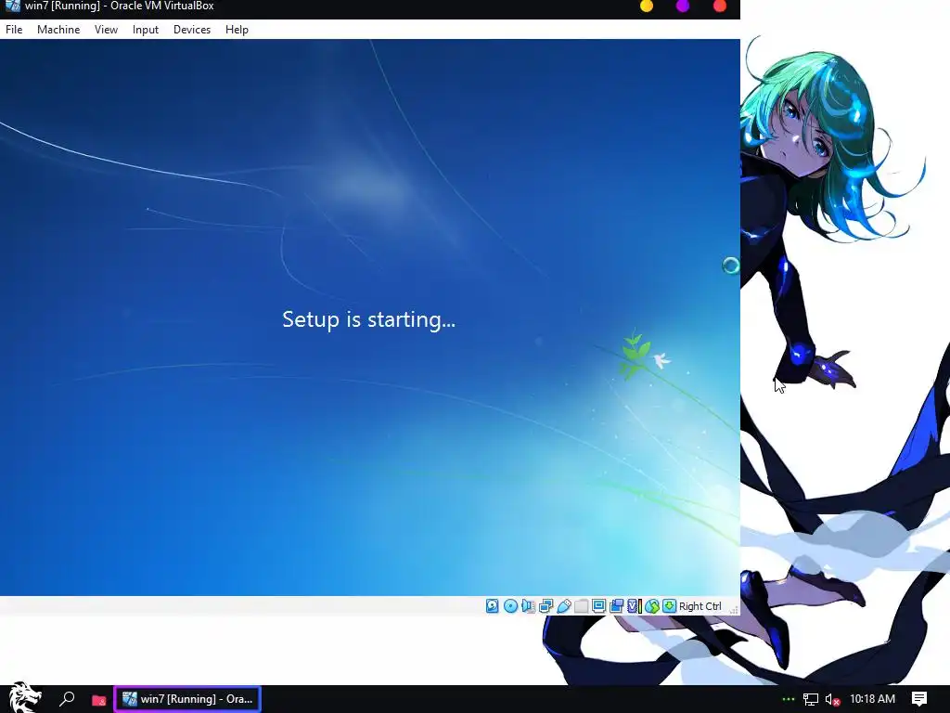The width and height of the screenshot is (950, 713).
Task: Show hidden tray icons via green dots
Action: point(788,699)
